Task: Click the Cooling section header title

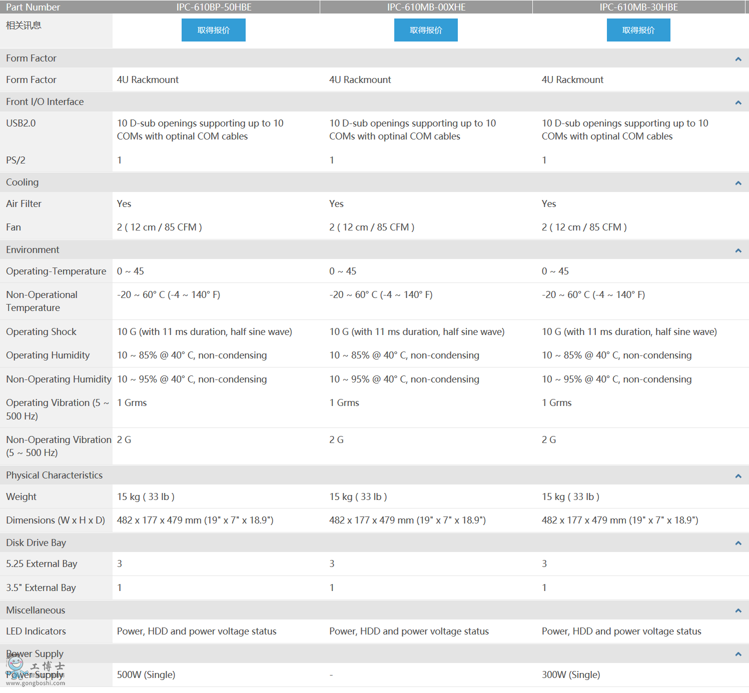Action: (x=22, y=182)
